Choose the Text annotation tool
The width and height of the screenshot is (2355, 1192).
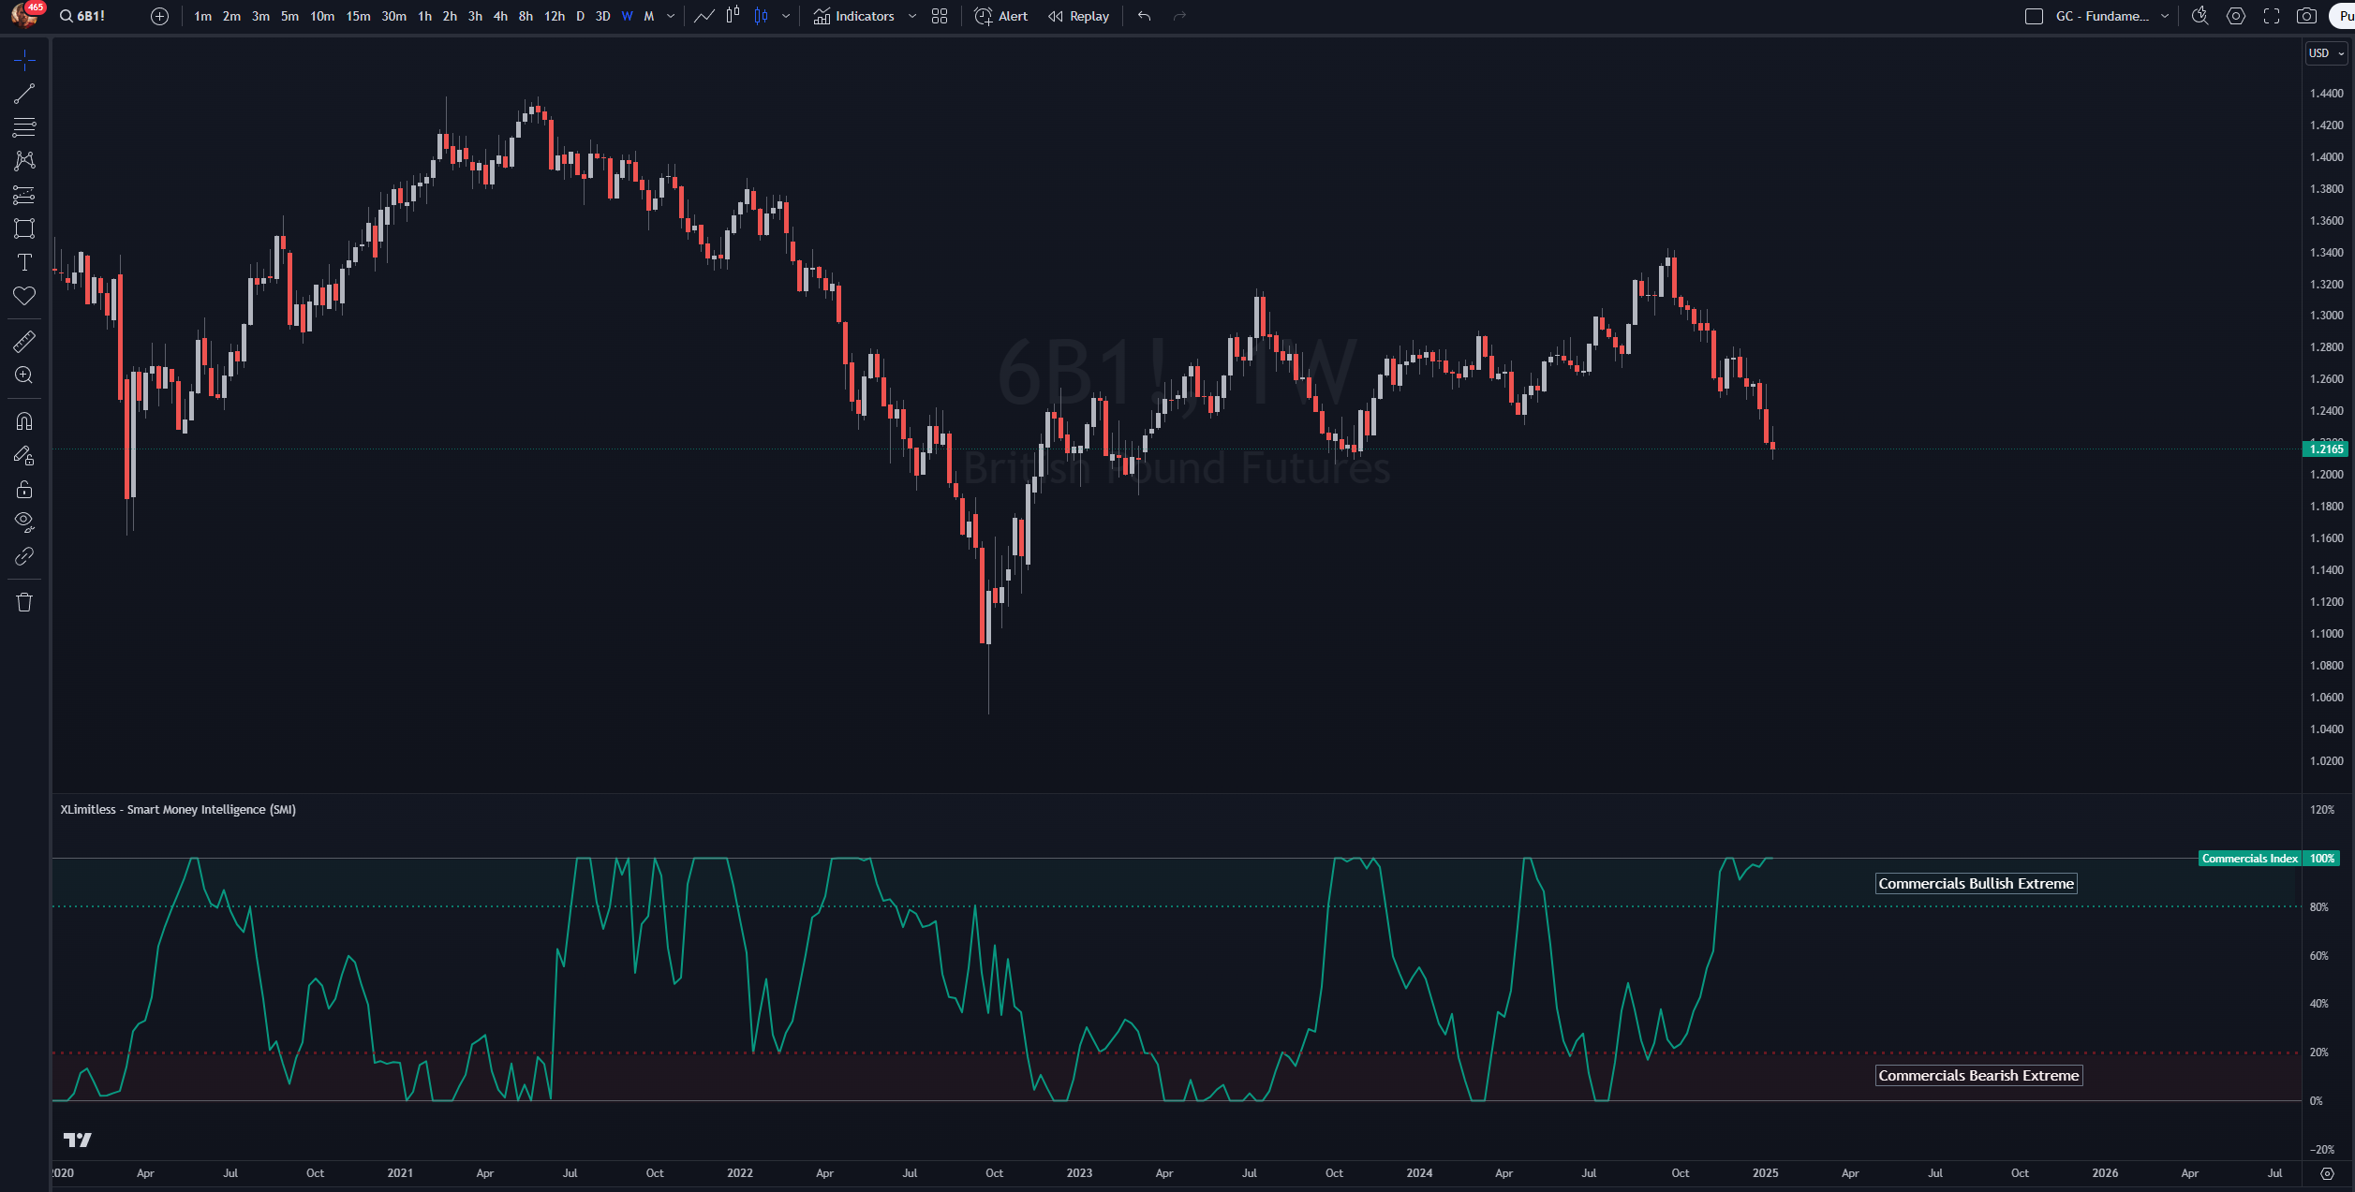click(24, 262)
